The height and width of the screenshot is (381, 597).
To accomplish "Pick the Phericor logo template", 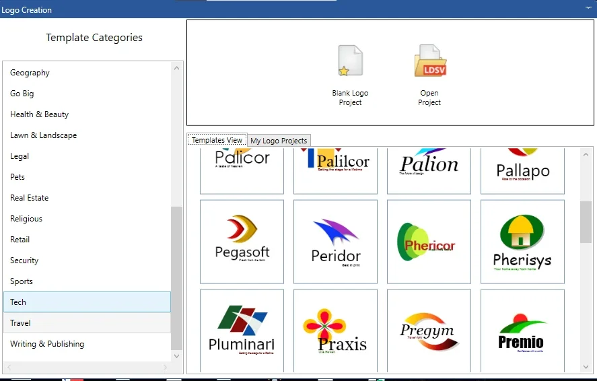I will pyautogui.click(x=429, y=242).
